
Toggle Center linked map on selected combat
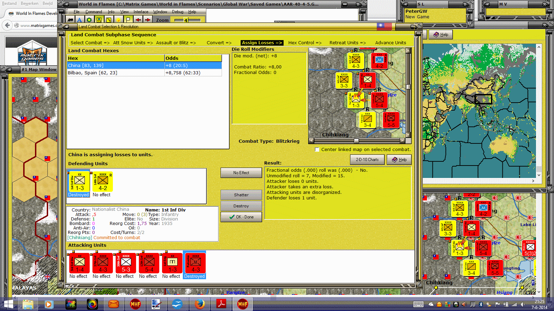tap(317, 149)
